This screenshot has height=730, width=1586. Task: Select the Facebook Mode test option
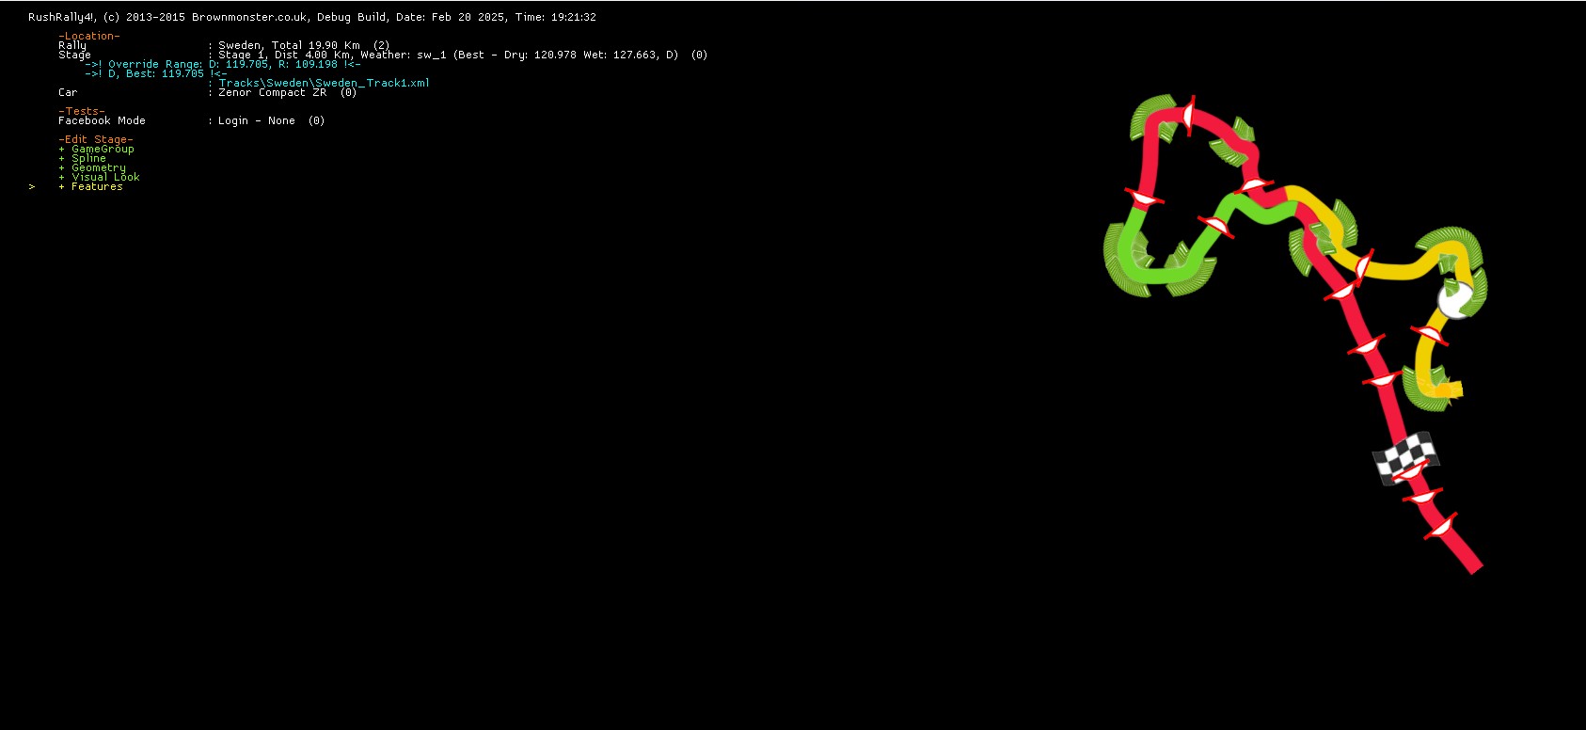pyautogui.click(x=102, y=120)
